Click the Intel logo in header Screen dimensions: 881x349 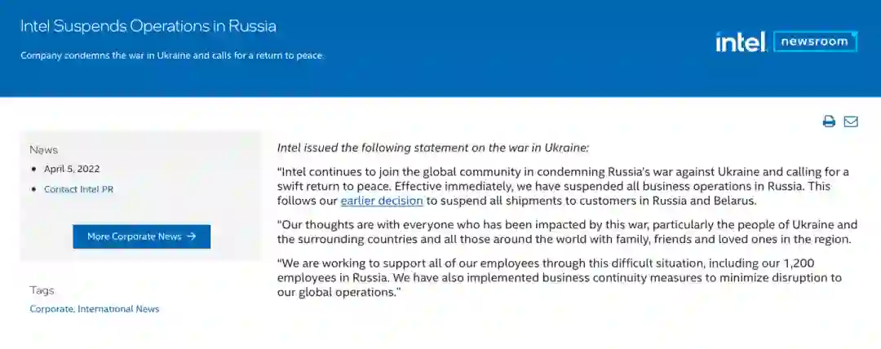point(740,42)
